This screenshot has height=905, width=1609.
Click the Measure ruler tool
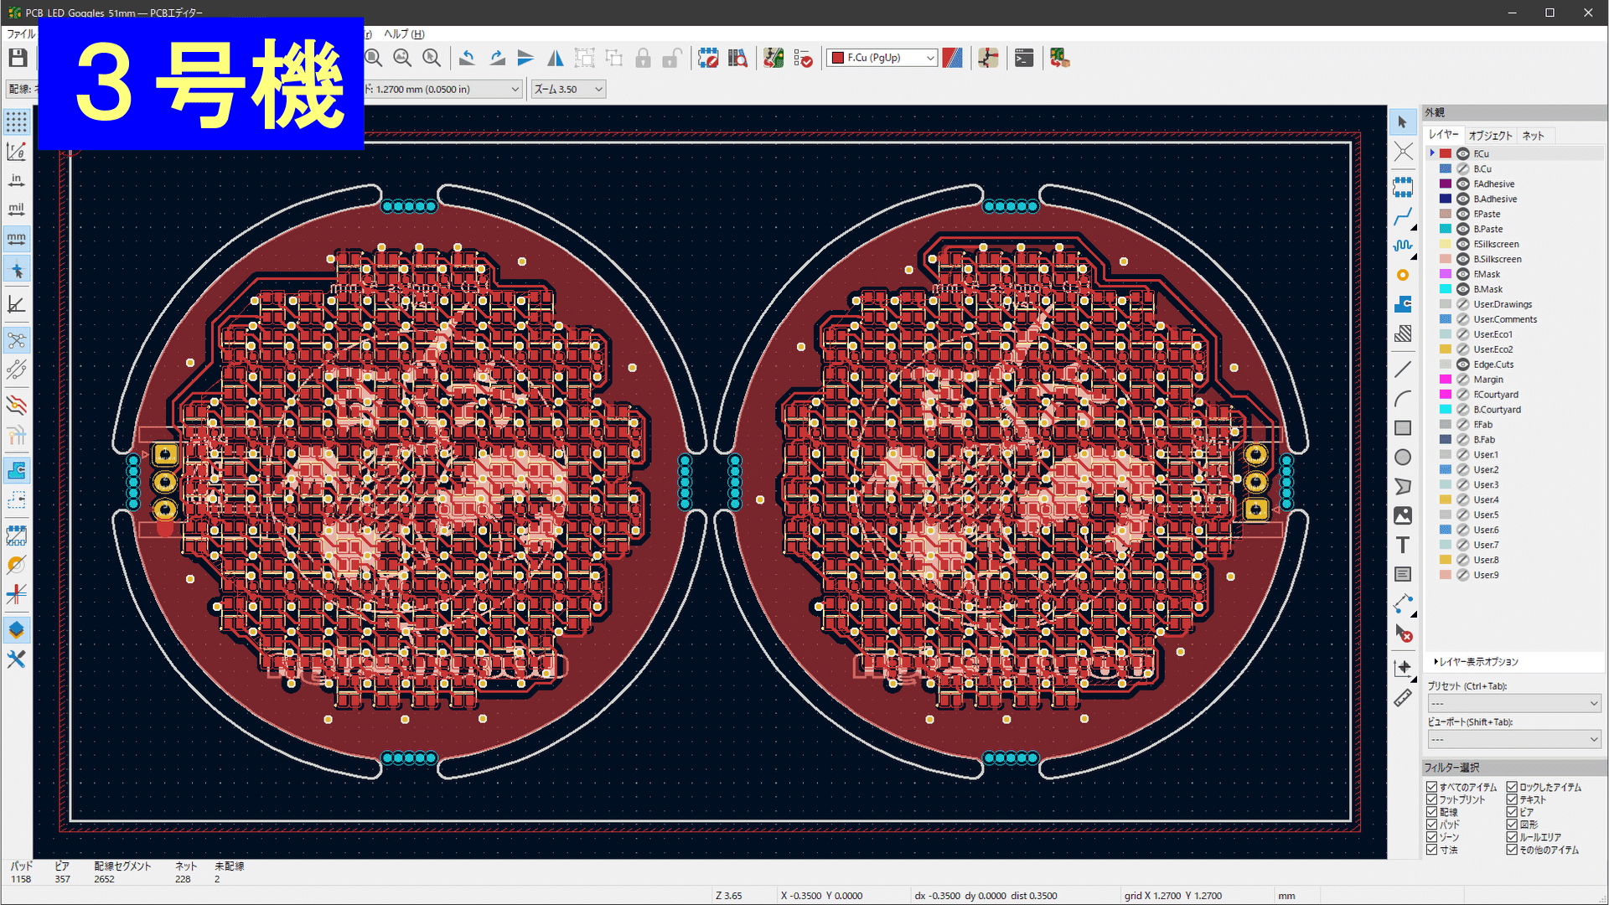pyautogui.click(x=1403, y=698)
